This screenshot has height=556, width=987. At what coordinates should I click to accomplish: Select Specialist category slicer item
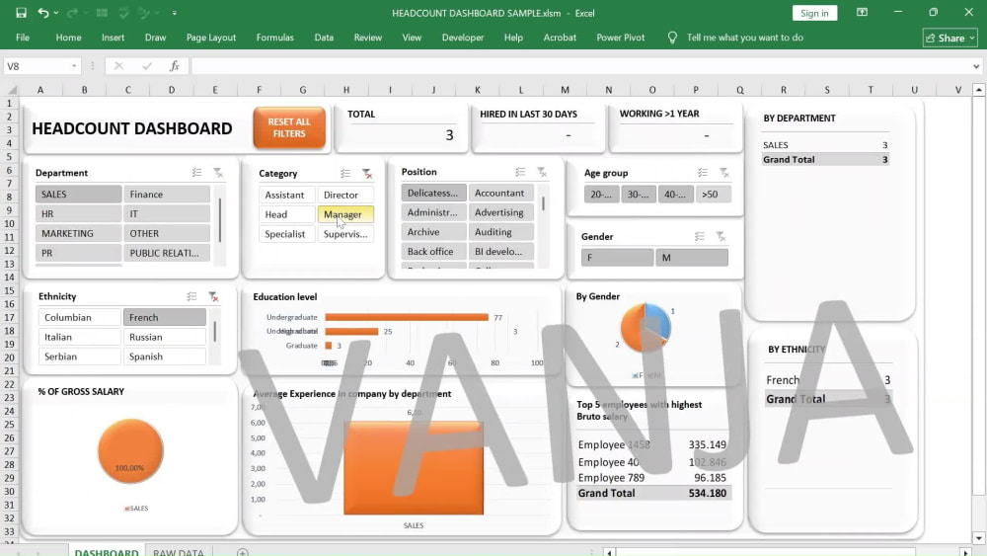pos(287,234)
